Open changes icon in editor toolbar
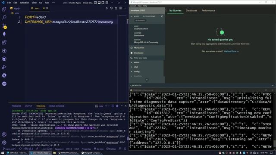The width and height of the screenshot is (276, 155). (x=116, y=8)
